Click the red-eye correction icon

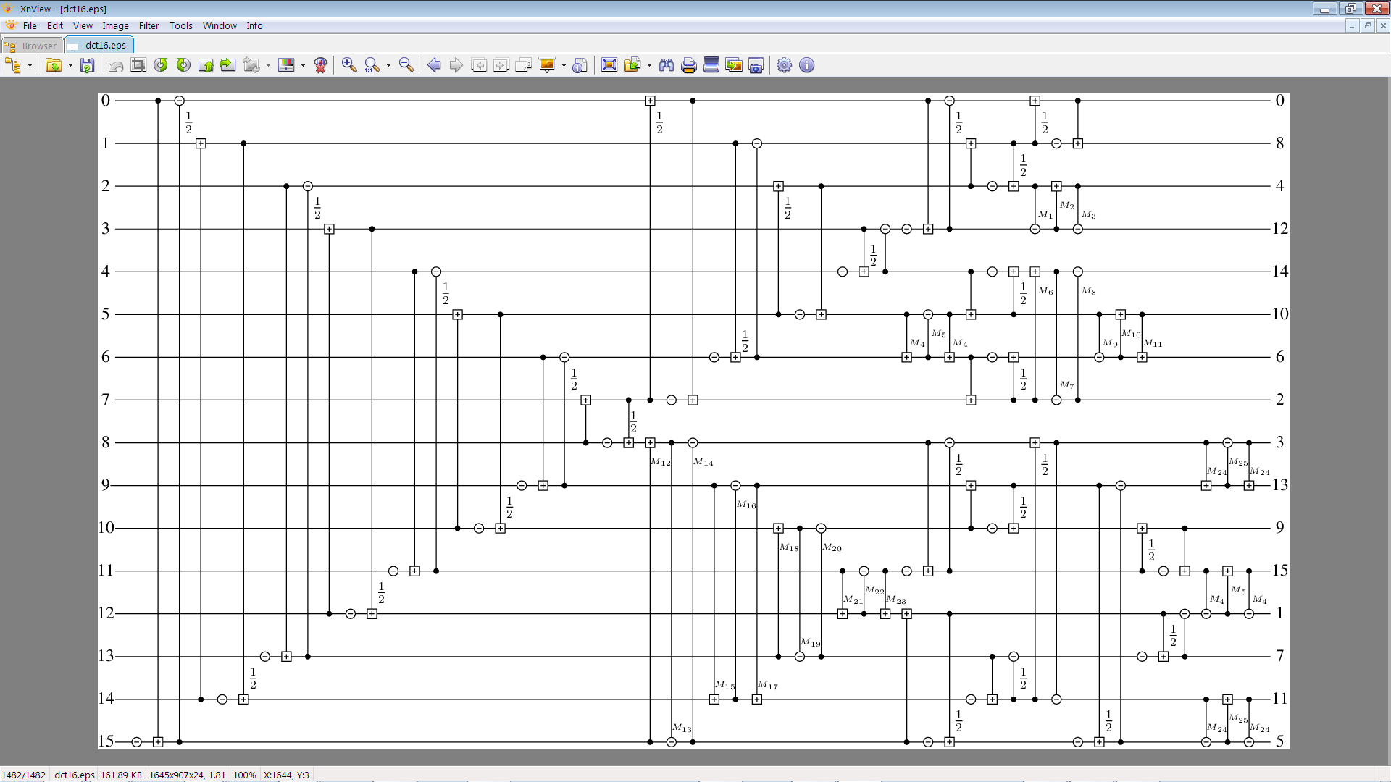(x=321, y=66)
